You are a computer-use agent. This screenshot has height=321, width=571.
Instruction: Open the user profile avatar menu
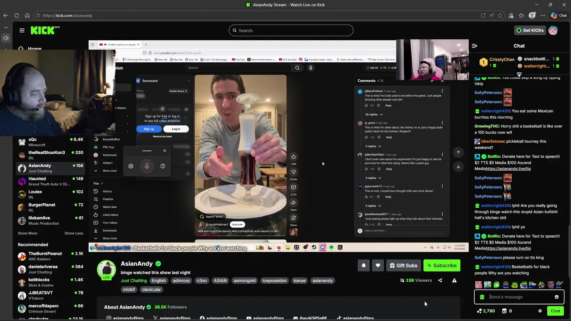pos(553,30)
